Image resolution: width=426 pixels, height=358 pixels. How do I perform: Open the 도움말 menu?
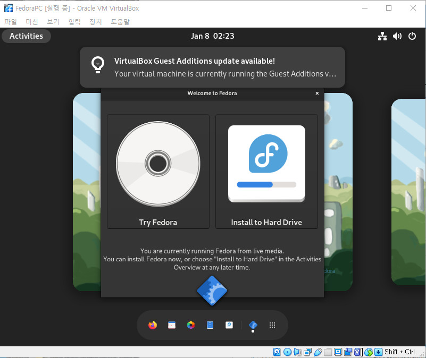120,22
